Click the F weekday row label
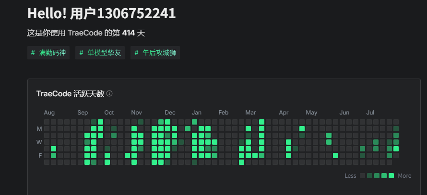Image resolution: width=427 pixels, height=195 pixels. (x=40, y=156)
